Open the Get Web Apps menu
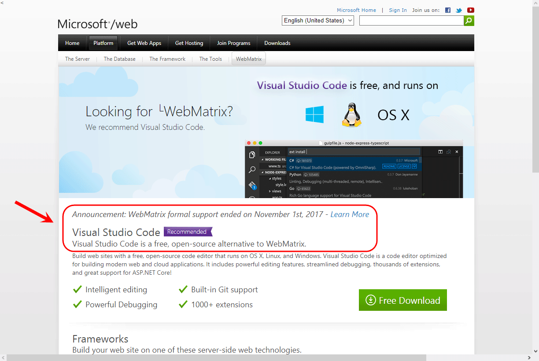This screenshot has height=361, width=539. [144, 43]
